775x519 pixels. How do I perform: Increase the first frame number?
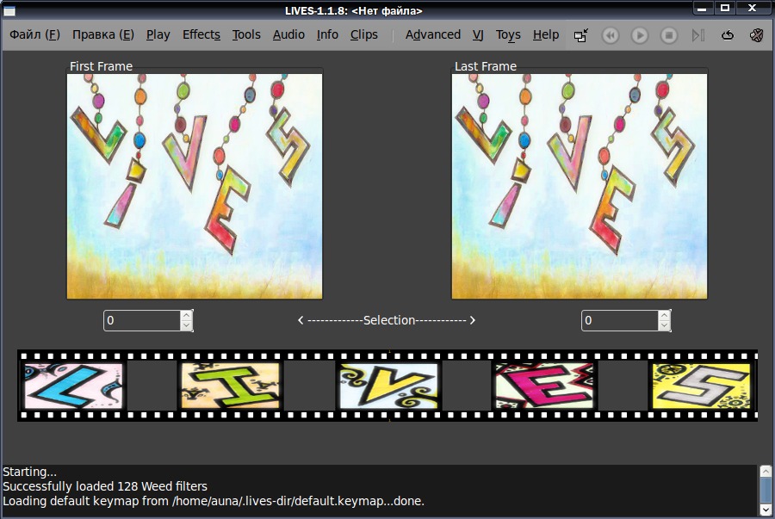186,316
